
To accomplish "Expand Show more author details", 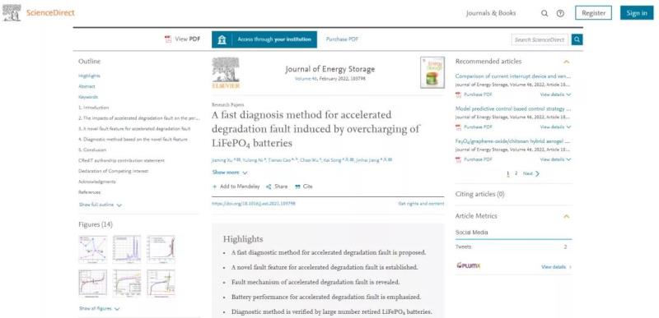I will (230, 173).
